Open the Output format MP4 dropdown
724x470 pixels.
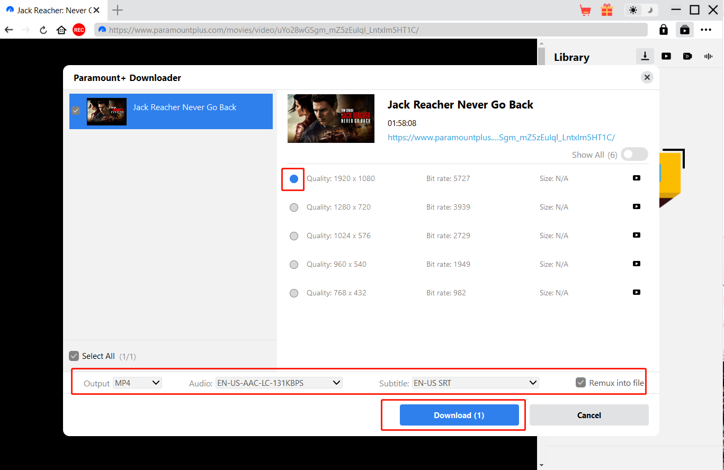[x=138, y=383]
